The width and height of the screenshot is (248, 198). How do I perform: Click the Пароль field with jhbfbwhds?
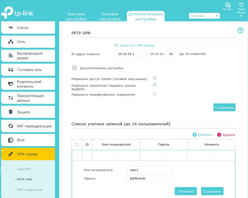[x=149, y=178]
